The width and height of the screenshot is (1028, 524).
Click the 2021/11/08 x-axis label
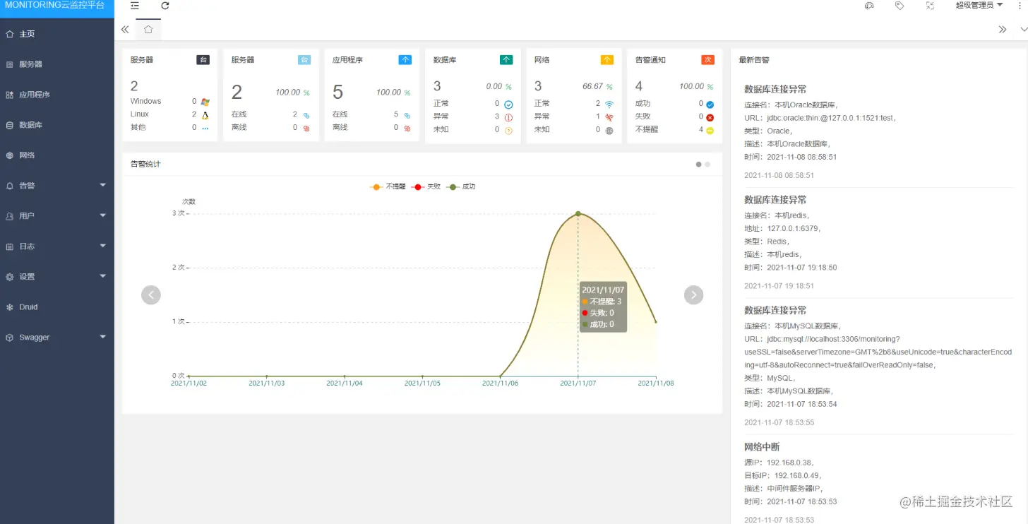coord(656,383)
